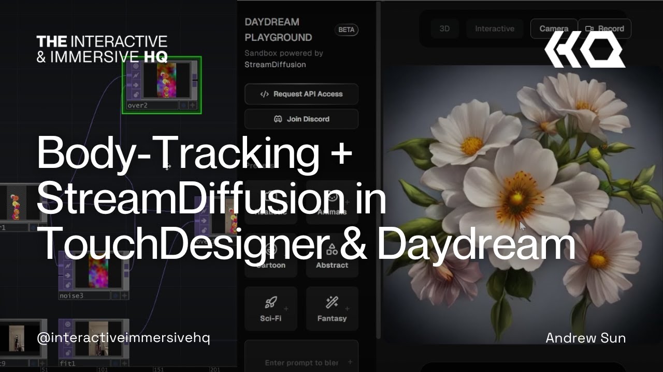Toggle the lock flag on over2 node

(136, 95)
